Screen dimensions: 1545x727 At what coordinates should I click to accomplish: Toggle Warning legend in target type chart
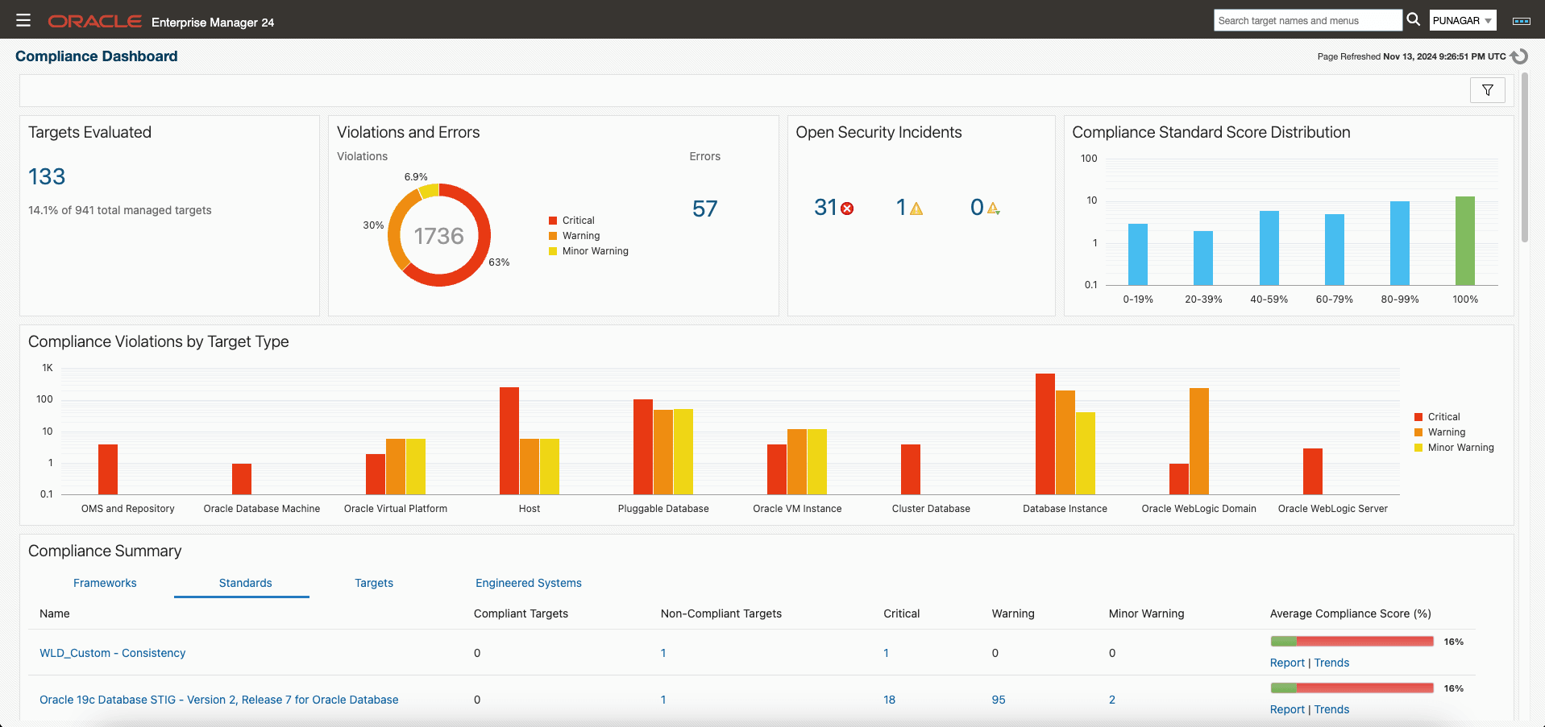pyautogui.click(x=1446, y=432)
